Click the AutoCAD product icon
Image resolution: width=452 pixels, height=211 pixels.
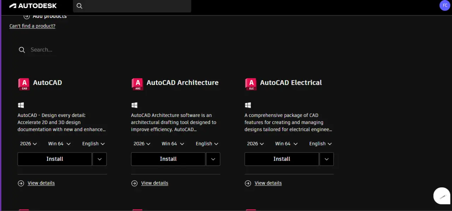coord(24,84)
